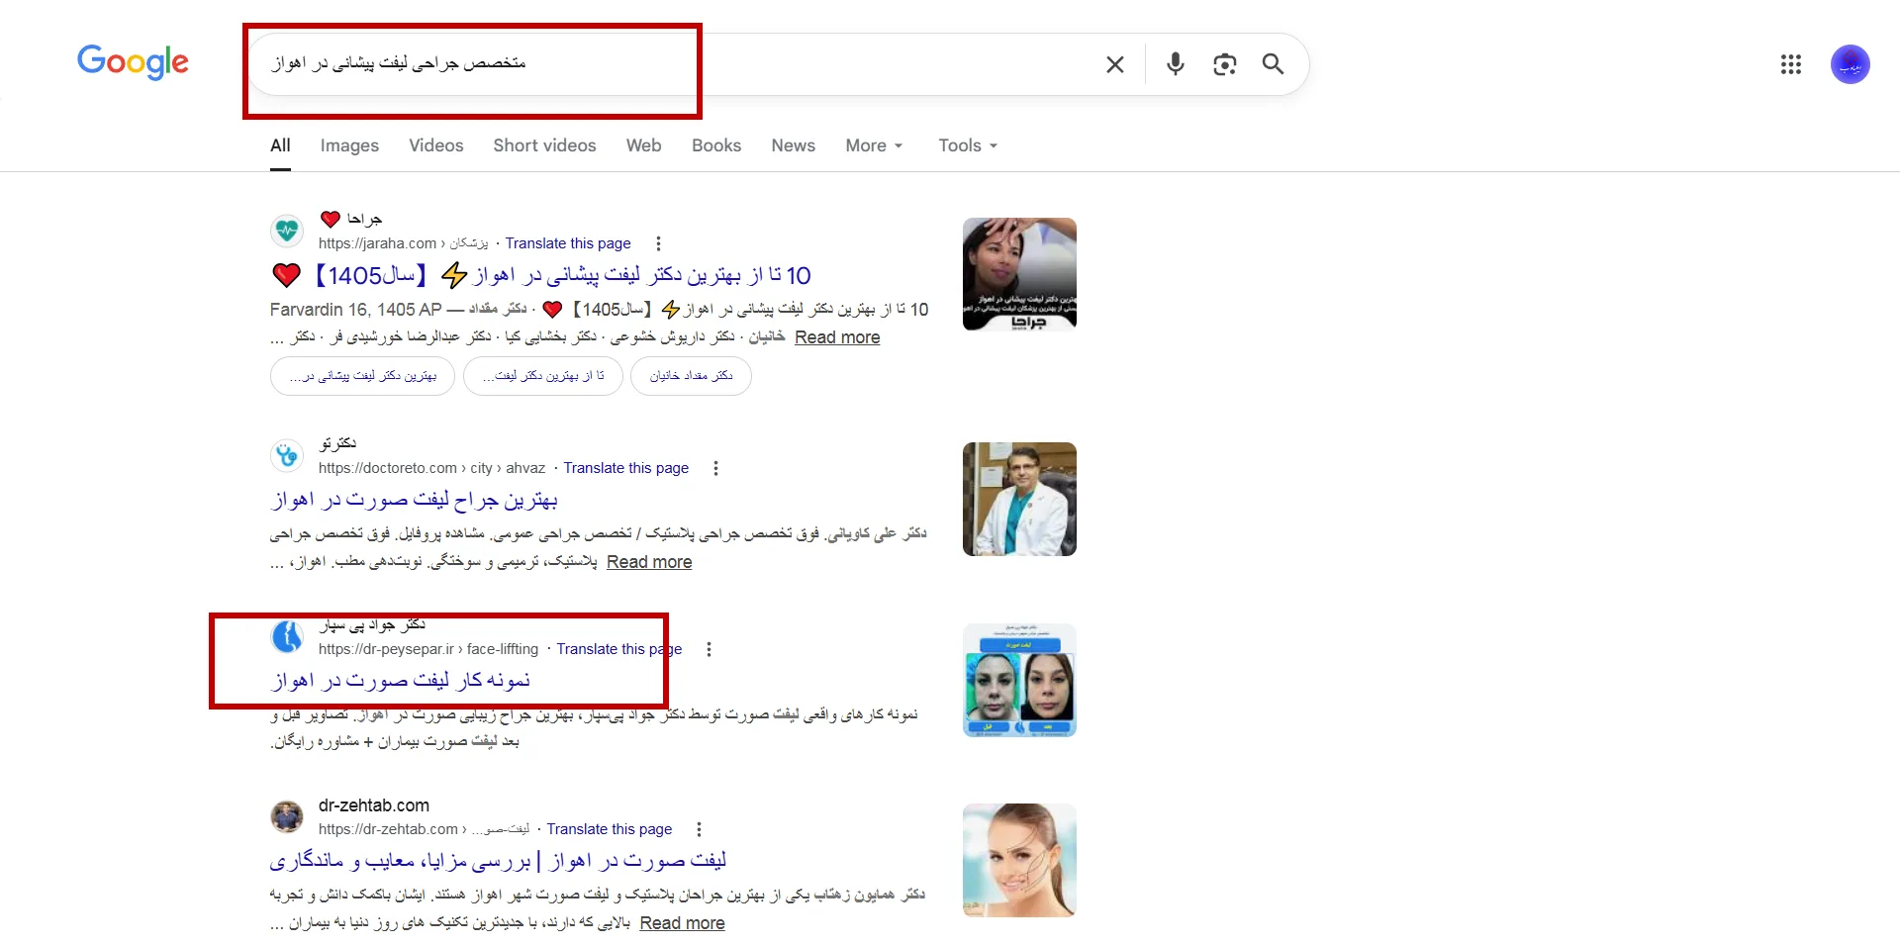Click the https://doctoreto.com URL breadcrumb
1900x945 pixels.
[431, 468]
